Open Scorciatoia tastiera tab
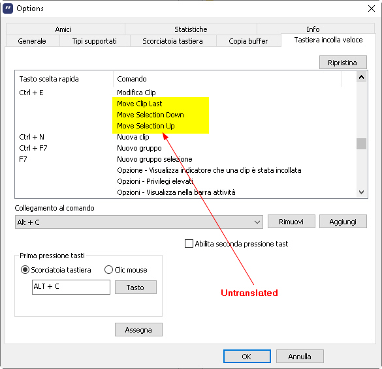 173,41
